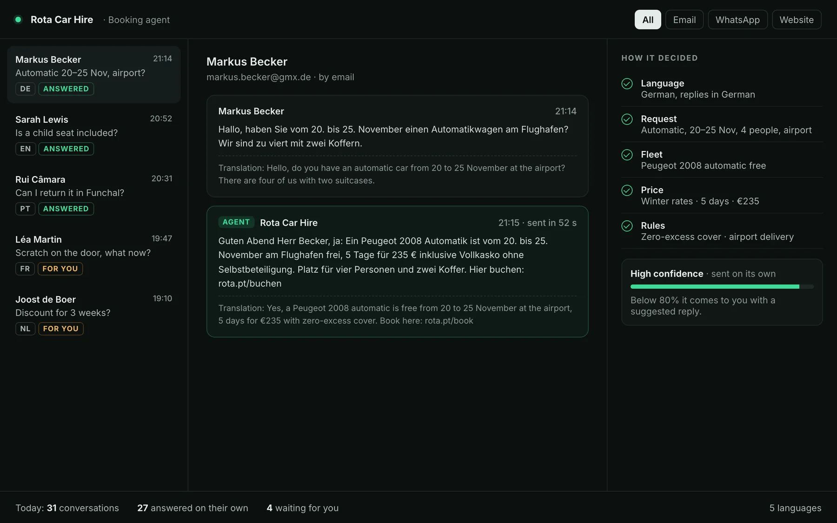Open Rui Câmara's Funchal conversation

point(94,194)
